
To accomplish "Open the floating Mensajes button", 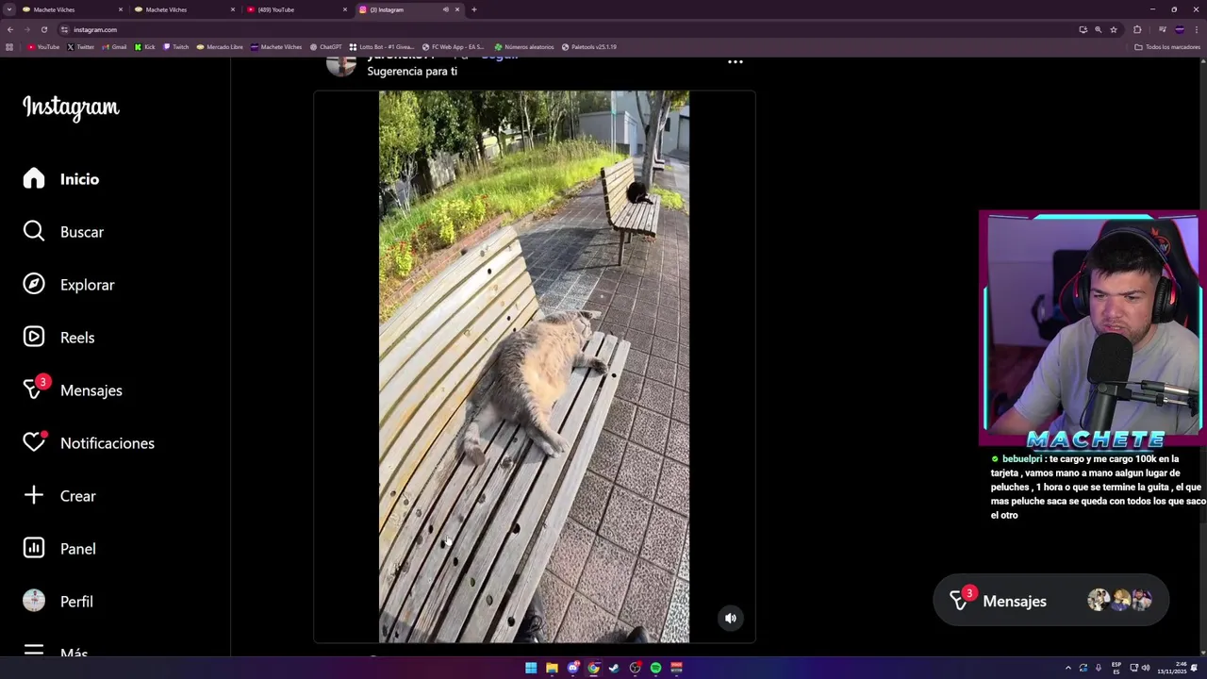I will [1051, 601].
